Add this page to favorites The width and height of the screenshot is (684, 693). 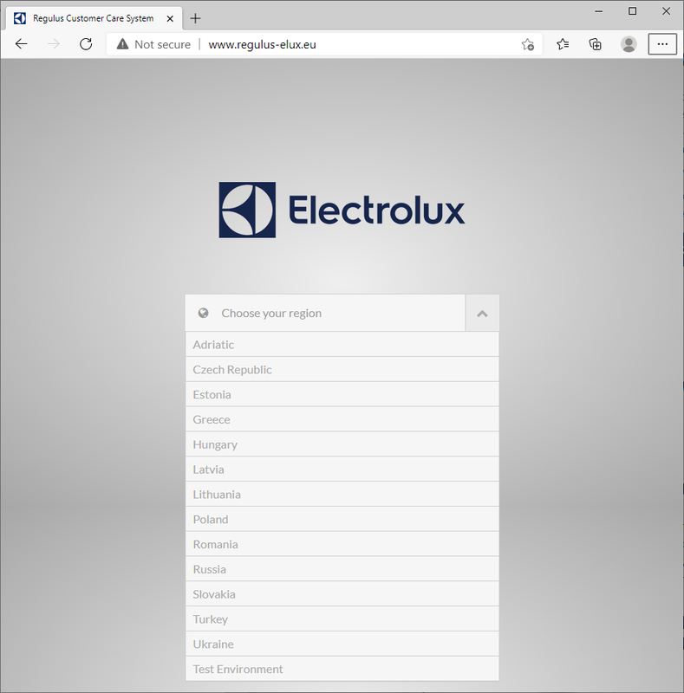pyautogui.click(x=527, y=44)
